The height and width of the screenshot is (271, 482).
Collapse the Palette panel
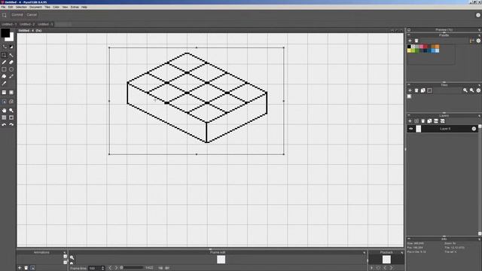[409, 35]
